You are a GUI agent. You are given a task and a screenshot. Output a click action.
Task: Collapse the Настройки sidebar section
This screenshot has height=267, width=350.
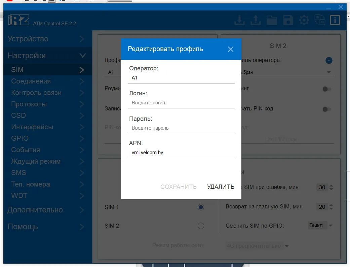[47, 56]
